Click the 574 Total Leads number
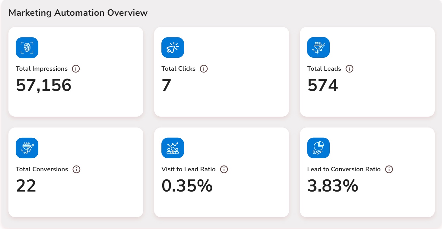The width and height of the screenshot is (442, 229). pos(323,85)
